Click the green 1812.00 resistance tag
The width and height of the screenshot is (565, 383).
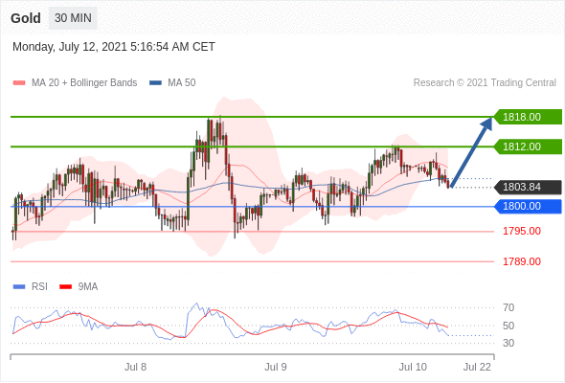tap(528, 146)
